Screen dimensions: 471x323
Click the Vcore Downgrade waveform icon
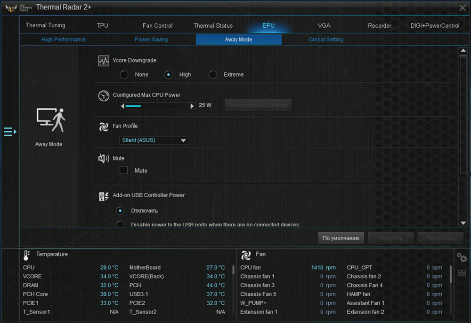[x=104, y=61]
